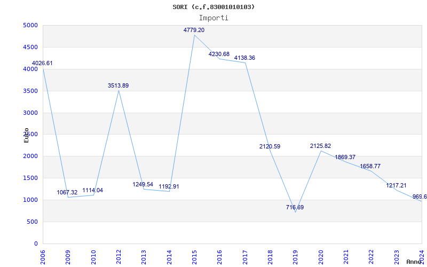Select the 4026.61 data label
The image size is (427, 267).
coord(42,63)
